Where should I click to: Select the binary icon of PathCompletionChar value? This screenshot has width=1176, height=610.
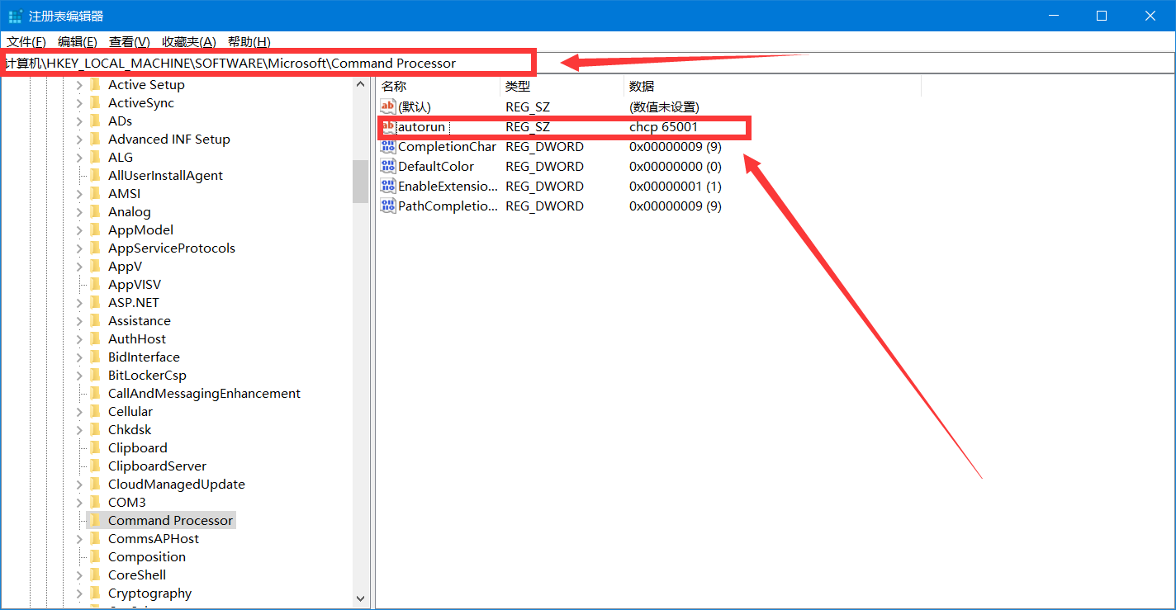pos(388,206)
